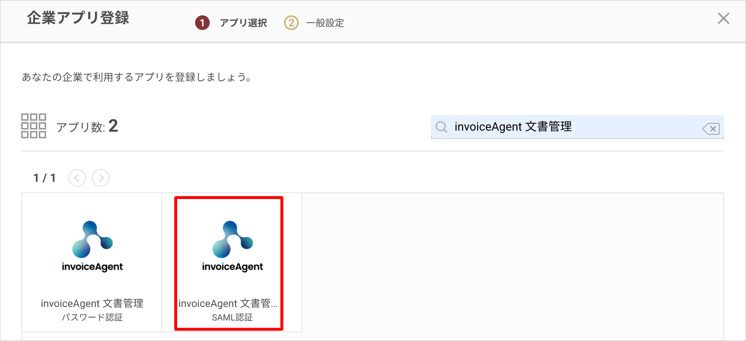
Task: Click the あなたの企業で利用するアプリを登録しましょう text
Action: [x=137, y=77]
